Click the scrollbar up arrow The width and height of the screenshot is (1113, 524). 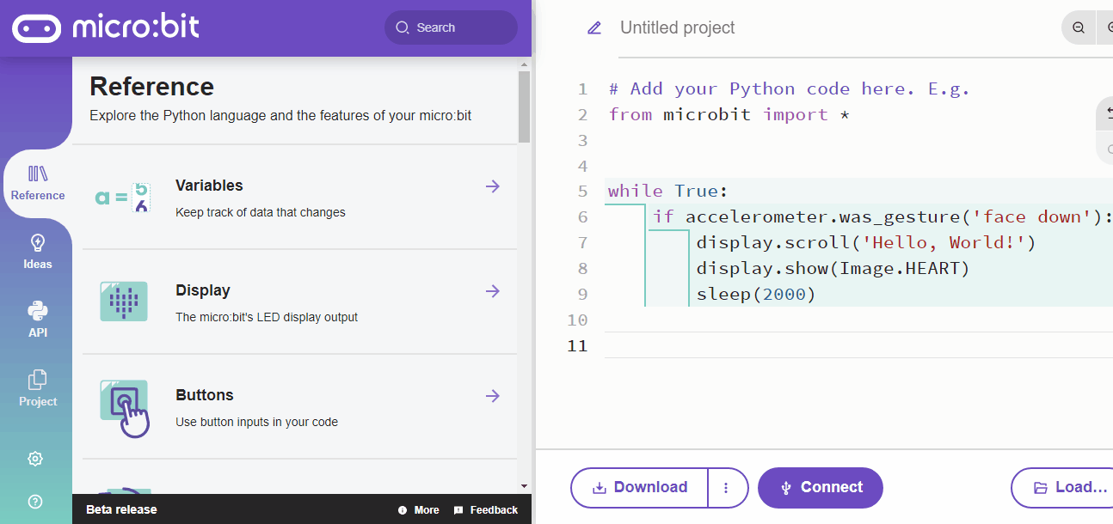click(x=525, y=64)
